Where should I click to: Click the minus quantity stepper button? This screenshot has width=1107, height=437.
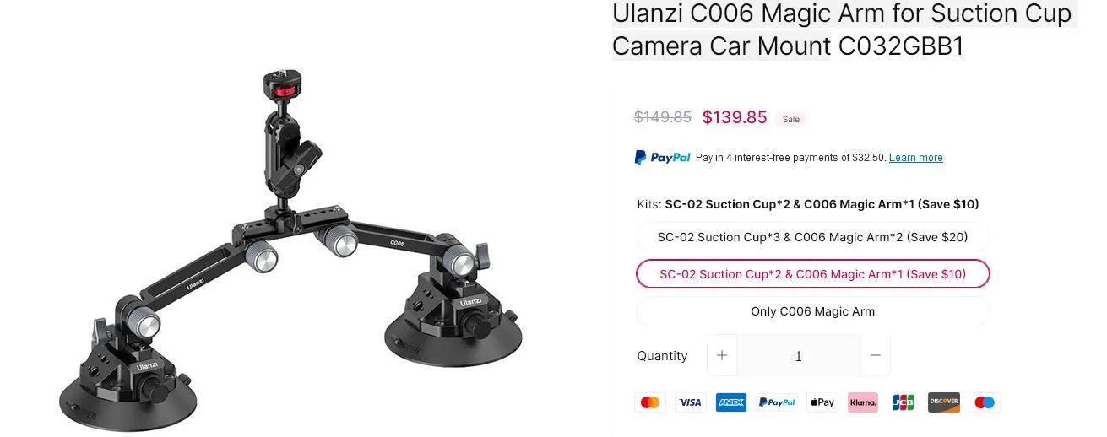click(876, 356)
